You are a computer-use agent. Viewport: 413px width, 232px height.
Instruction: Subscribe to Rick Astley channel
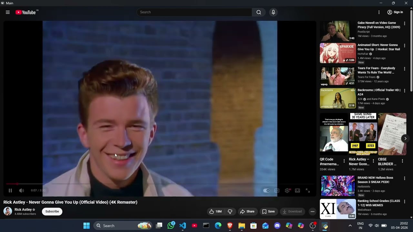52,211
